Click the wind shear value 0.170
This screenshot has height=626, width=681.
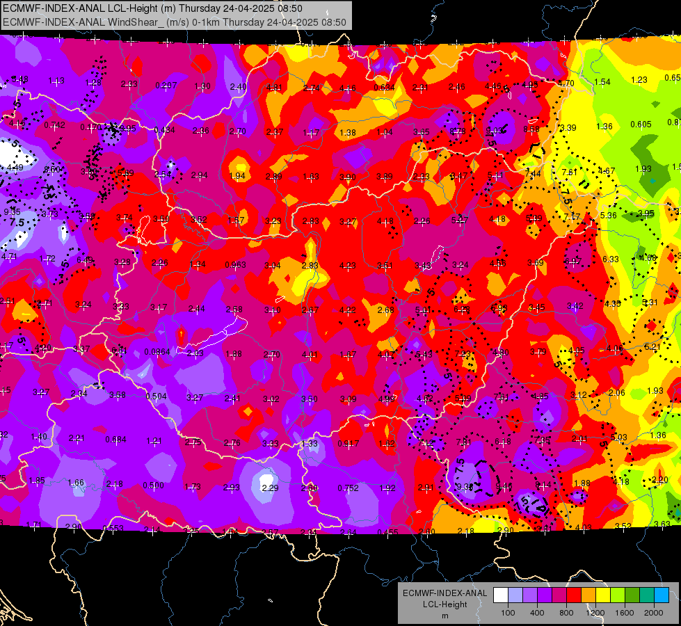click(90, 127)
